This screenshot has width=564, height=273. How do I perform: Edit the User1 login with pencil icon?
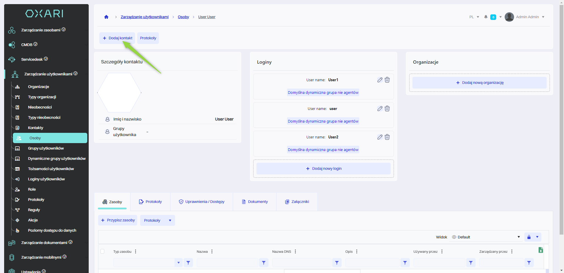(x=380, y=80)
